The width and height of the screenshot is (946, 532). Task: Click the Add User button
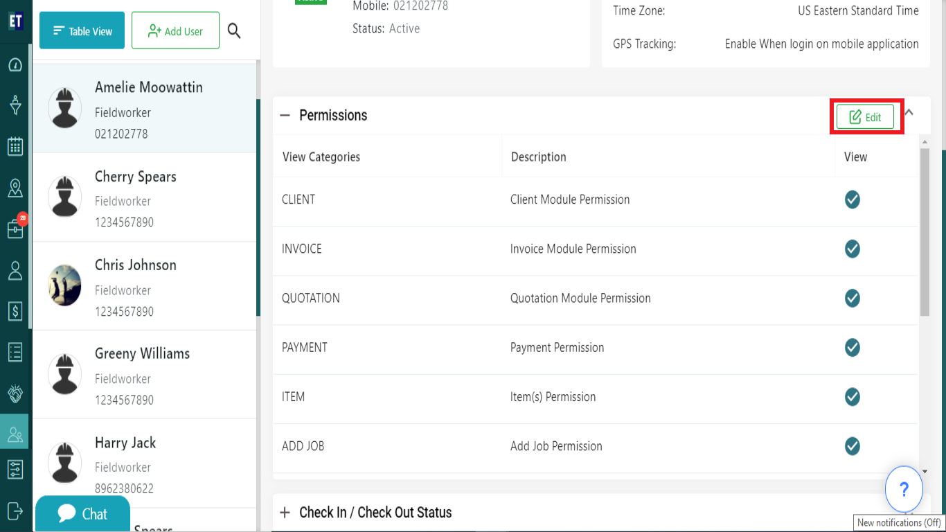(x=175, y=30)
